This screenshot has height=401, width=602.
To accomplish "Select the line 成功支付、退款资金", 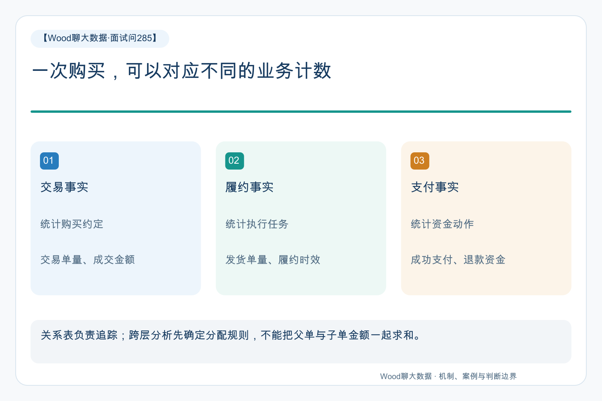I will tap(458, 260).
